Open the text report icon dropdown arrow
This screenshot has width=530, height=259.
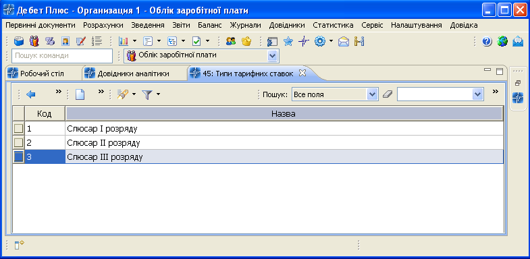159,42
